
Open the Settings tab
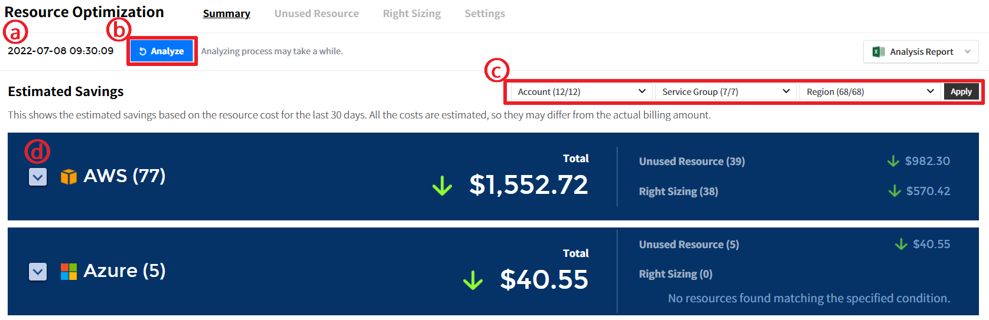[x=484, y=14]
